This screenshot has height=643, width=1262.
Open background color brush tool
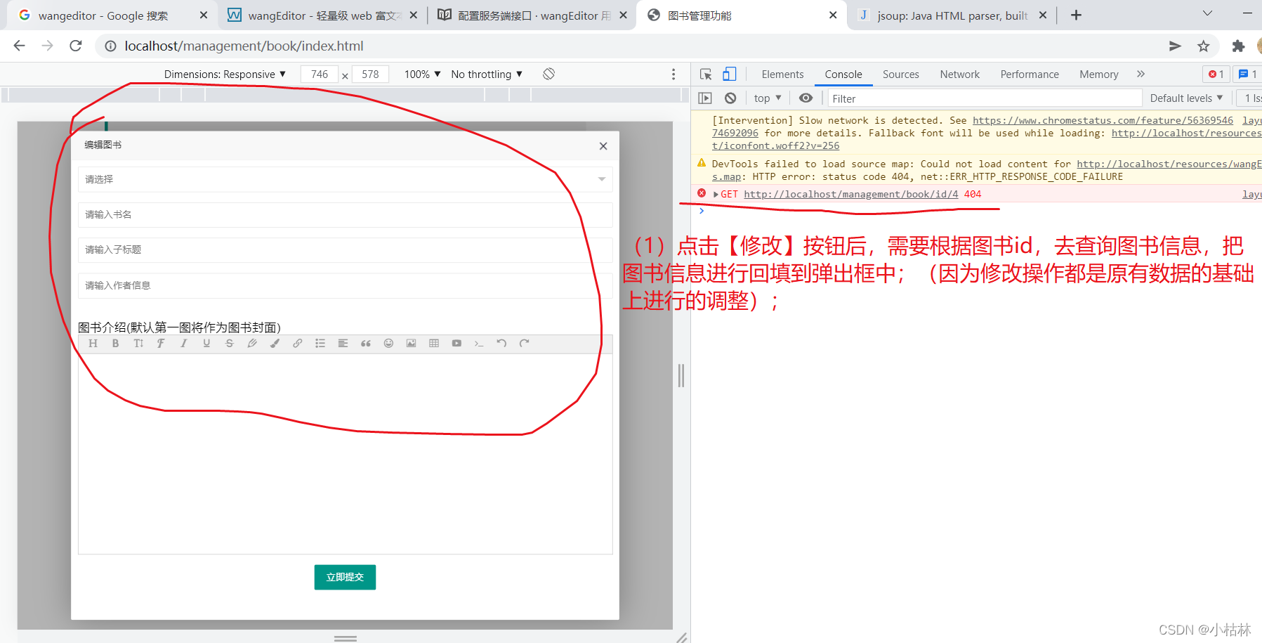click(275, 344)
